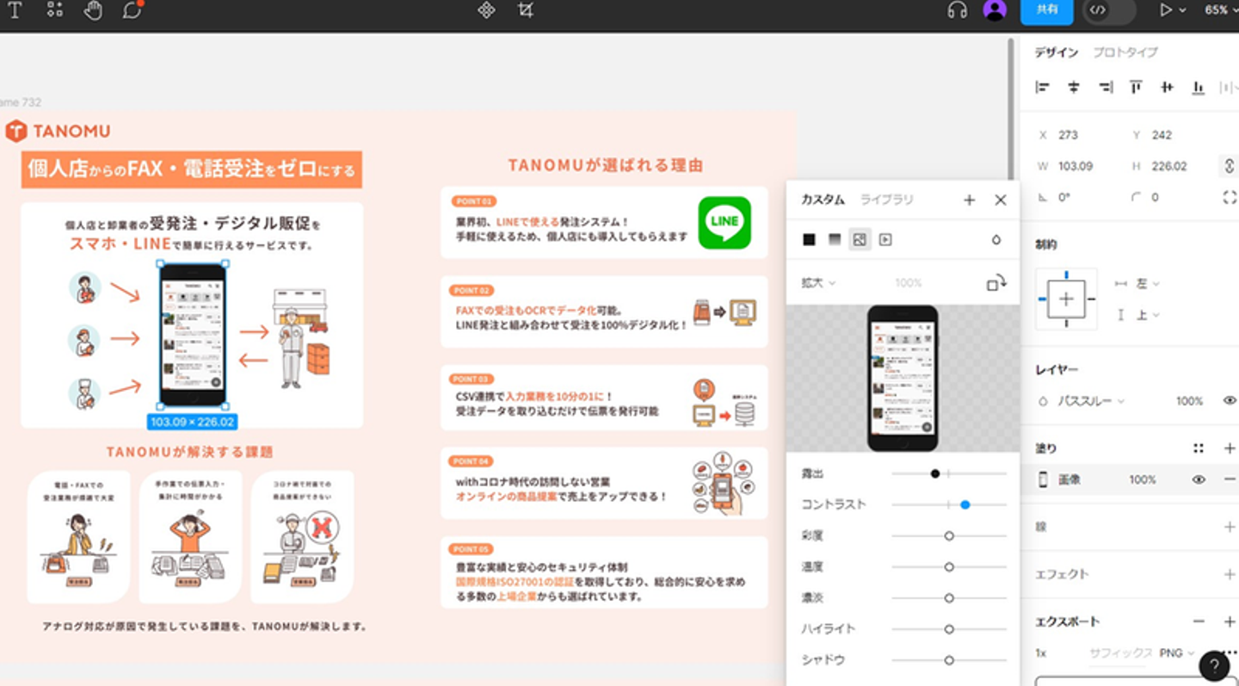Open the Resources tool in the toolbar

pos(54,10)
